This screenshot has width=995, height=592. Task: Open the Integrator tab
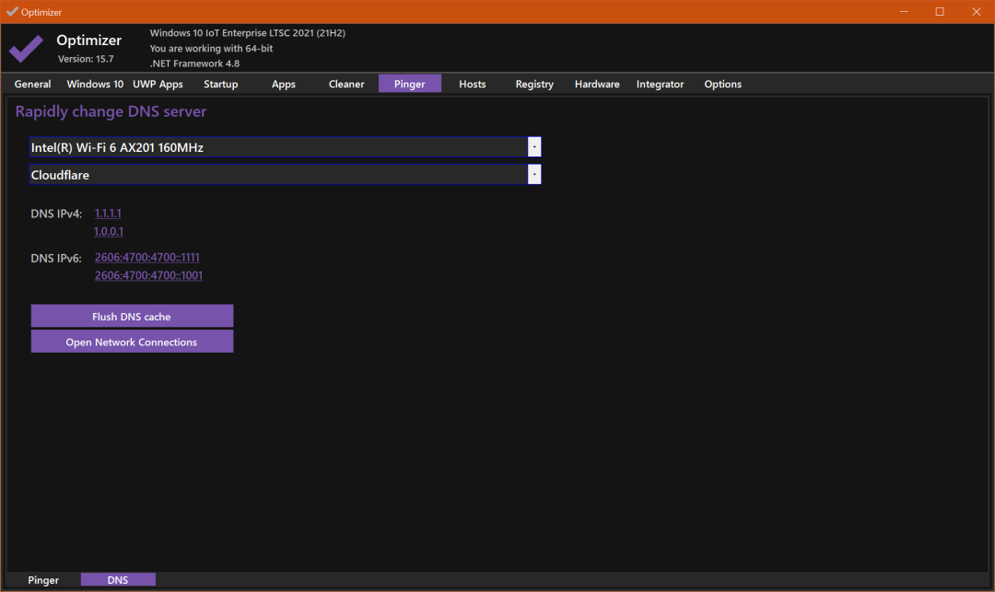[660, 84]
